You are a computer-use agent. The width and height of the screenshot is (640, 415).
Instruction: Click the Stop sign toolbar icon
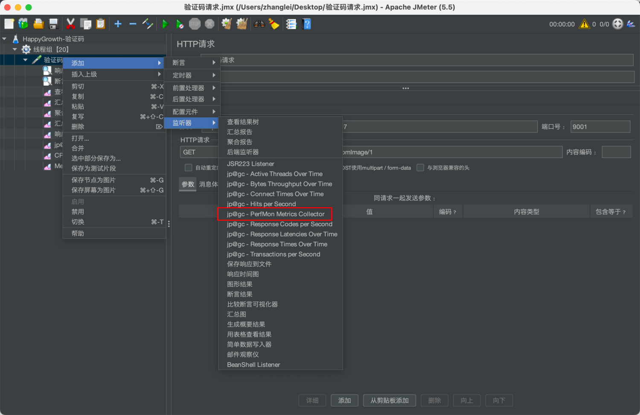tap(195, 24)
